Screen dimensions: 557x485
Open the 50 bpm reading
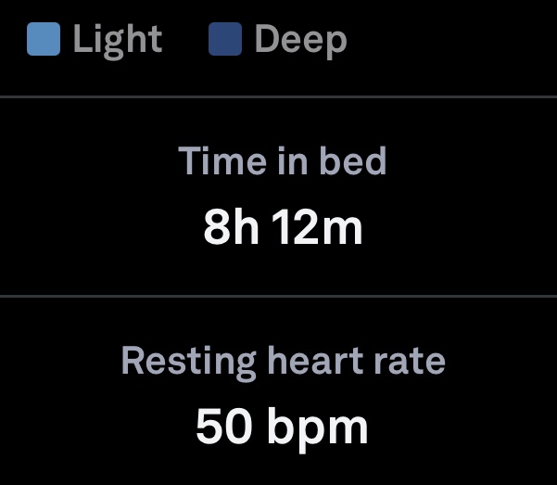pos(282,427)
